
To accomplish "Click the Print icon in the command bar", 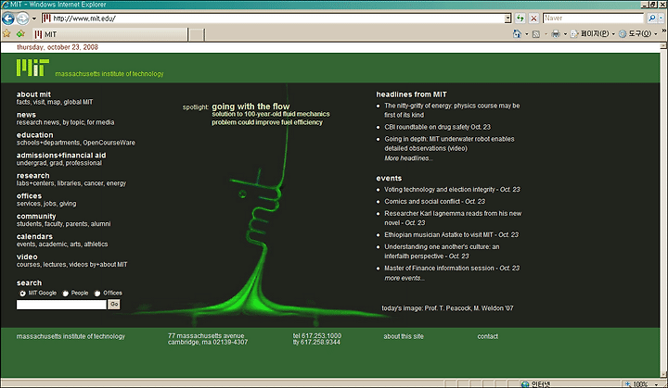I will pyautogui.click(x=556, y=33).
